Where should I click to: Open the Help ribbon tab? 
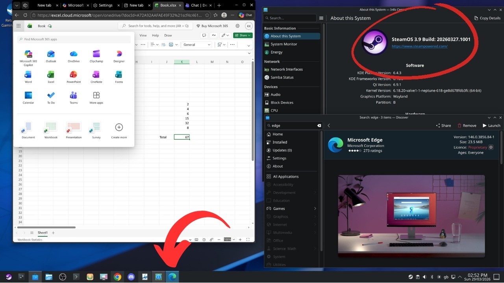(156, 35)
